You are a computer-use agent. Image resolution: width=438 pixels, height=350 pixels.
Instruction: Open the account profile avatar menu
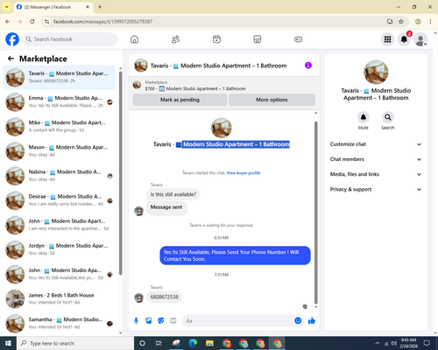coord(420,40)
